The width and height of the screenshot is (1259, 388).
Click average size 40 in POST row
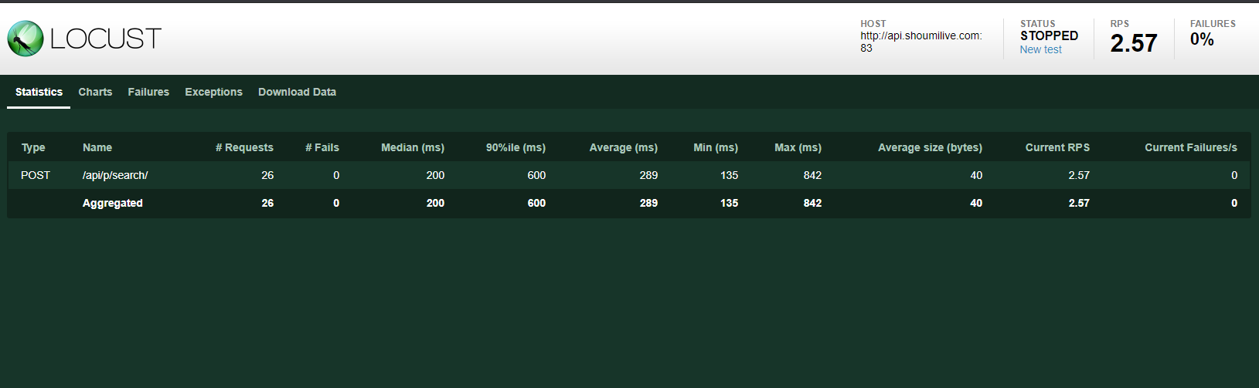[x=976, y=175]
